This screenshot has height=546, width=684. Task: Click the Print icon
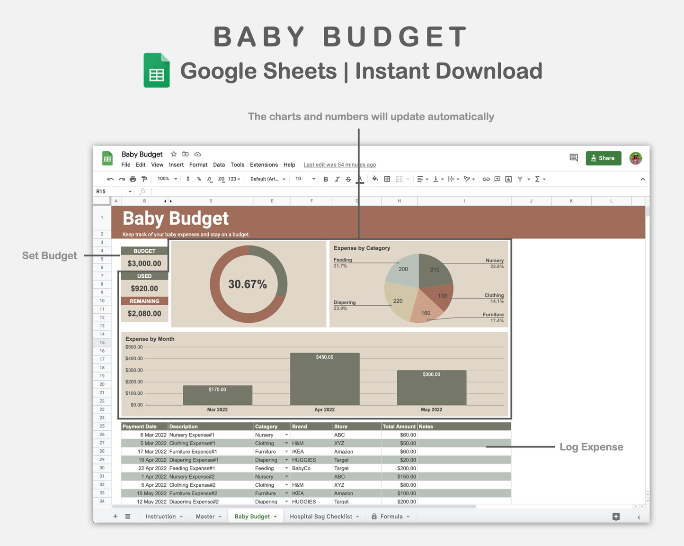(133, 179)
